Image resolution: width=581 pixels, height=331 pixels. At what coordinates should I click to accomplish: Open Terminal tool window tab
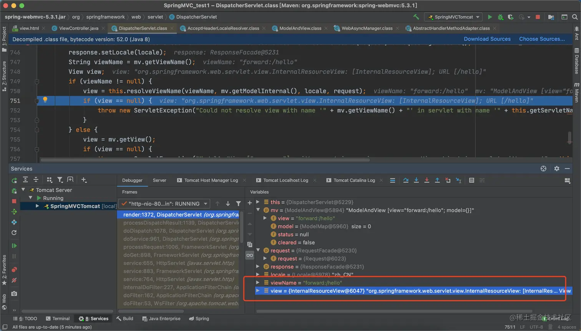58,319
